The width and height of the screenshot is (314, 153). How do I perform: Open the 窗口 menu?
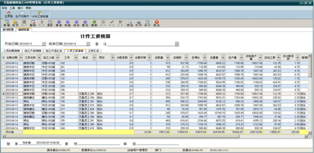pyautogui.click(x=20, y=8)
